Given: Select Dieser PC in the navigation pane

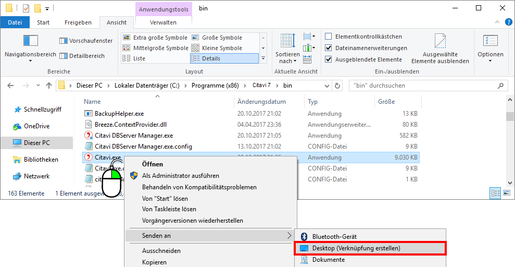Looking at the screenshot, I should [x=37, y=143].
